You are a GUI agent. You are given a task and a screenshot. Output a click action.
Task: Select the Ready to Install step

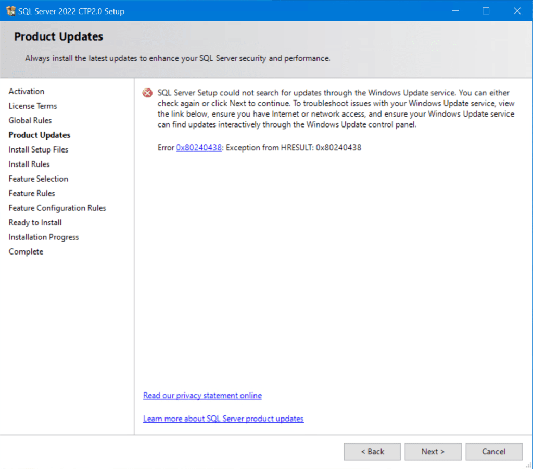pos(34,222)
